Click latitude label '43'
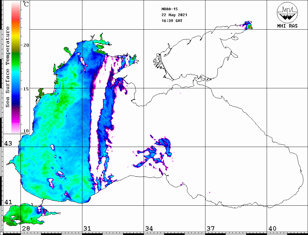The height and width of the screenshot is (235, 308). tap(8, 143)
